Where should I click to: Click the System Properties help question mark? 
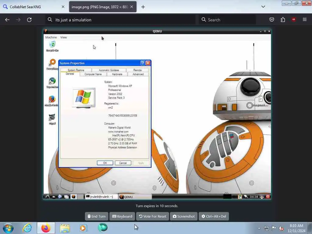pyautogui.click(x=143, y=63)
